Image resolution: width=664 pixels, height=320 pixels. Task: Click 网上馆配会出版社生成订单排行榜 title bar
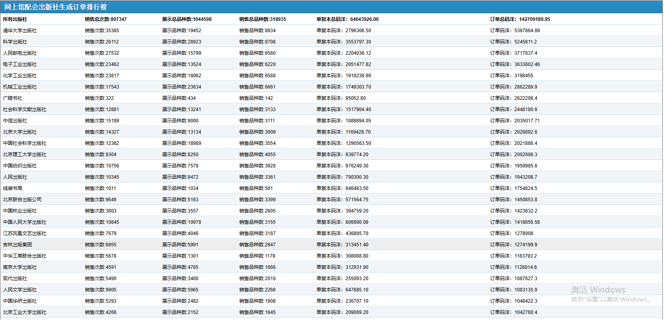[56, 7]
